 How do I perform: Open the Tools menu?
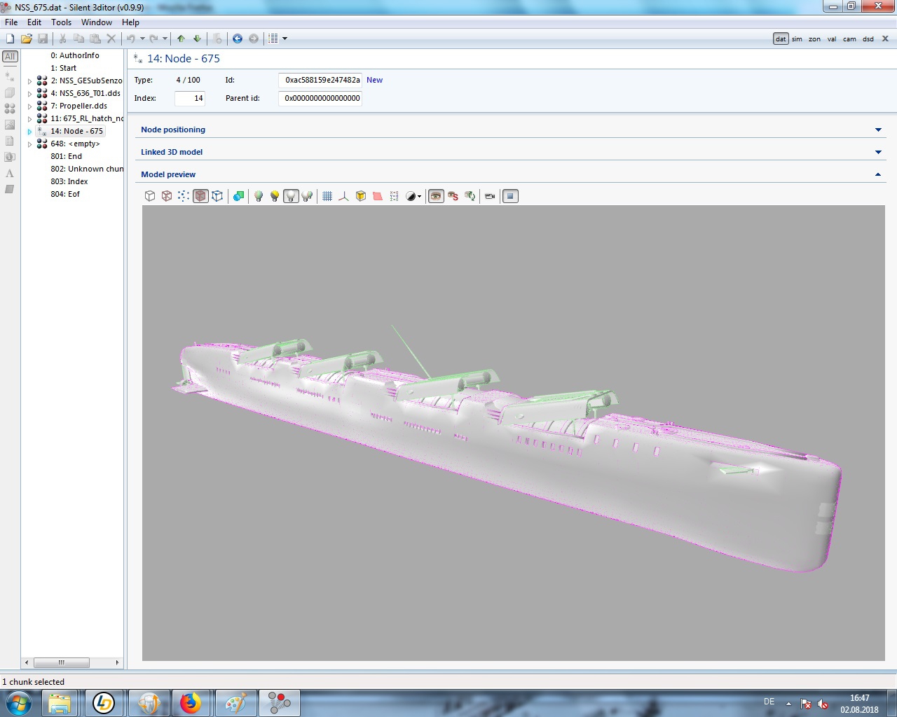(62, 22)
